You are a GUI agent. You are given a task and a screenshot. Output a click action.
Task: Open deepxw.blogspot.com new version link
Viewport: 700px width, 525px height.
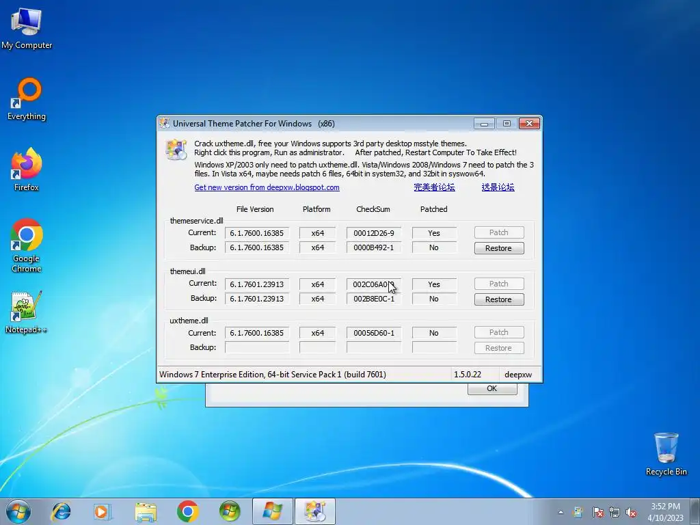click(267, 187)
